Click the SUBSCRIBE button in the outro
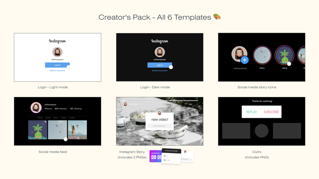Screen dimensions: 319x179 coord(271,112)
